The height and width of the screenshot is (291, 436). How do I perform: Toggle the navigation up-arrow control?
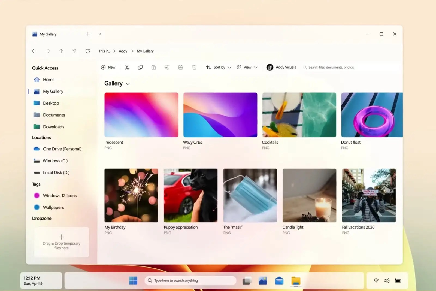(x=61, y=51)
